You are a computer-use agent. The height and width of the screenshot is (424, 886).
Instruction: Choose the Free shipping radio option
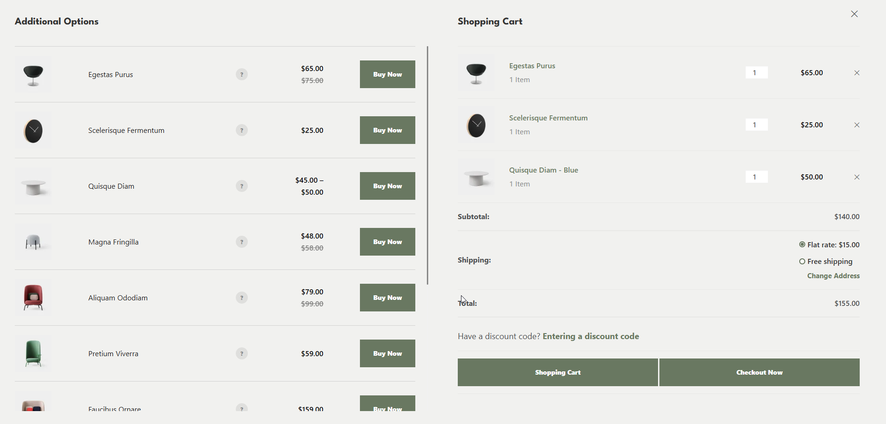coord(802,262)
